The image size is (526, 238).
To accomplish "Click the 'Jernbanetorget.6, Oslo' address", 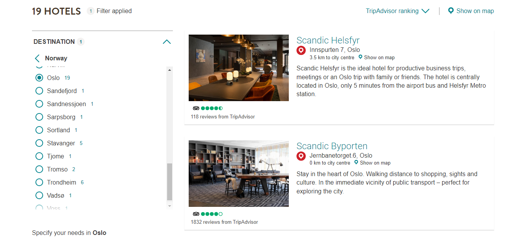I will click(x=341, y=155).
